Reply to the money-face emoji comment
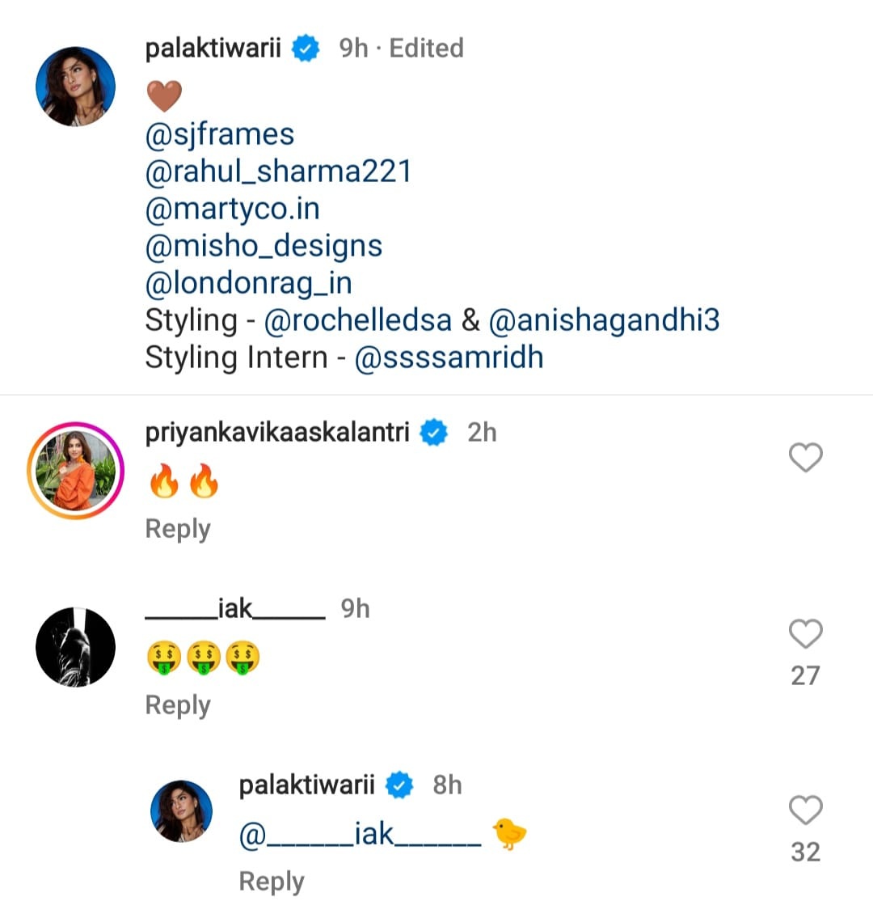Screen dimensions: 873x914 click(178, 705)
